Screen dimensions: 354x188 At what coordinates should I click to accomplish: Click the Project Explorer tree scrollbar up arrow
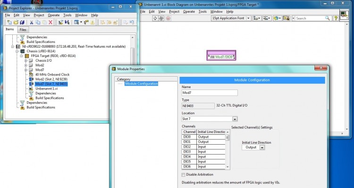[133, 37]
